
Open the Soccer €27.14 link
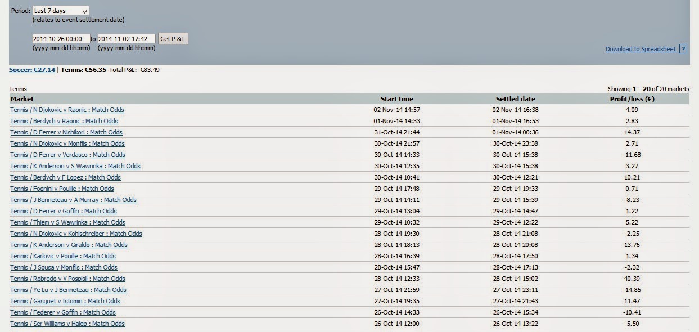[x=32, y=70]
